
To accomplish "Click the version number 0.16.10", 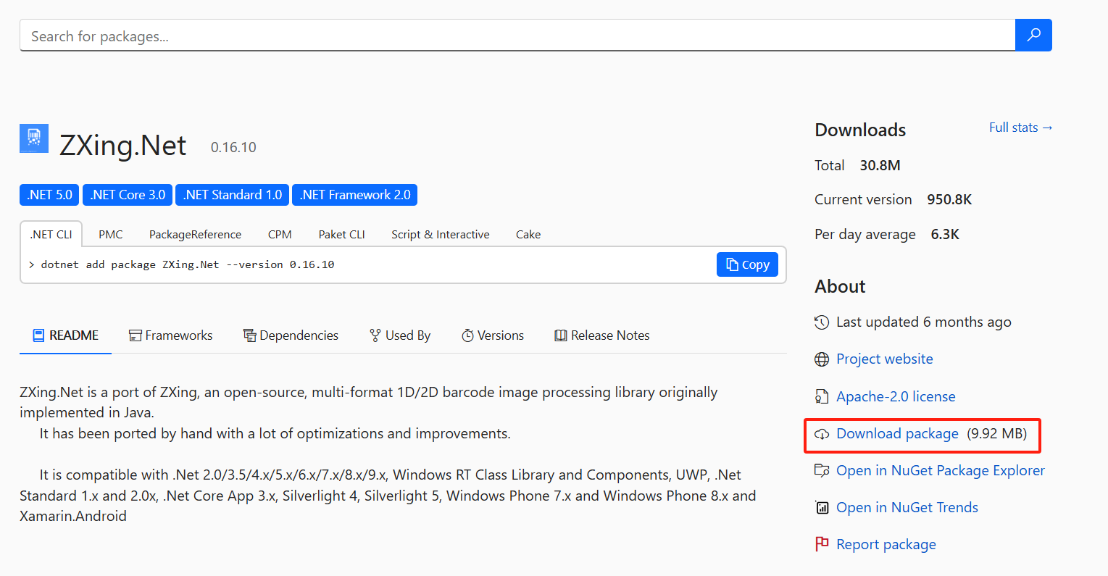I will tap(233, 147).
